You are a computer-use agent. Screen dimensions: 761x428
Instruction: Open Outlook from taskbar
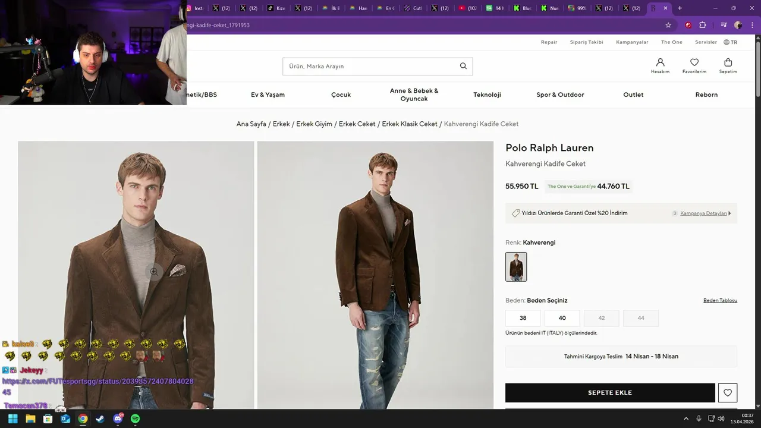[x=65, y=419]
